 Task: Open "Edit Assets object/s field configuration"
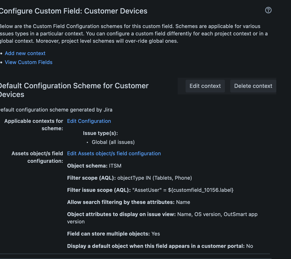[x=114, y=153]
